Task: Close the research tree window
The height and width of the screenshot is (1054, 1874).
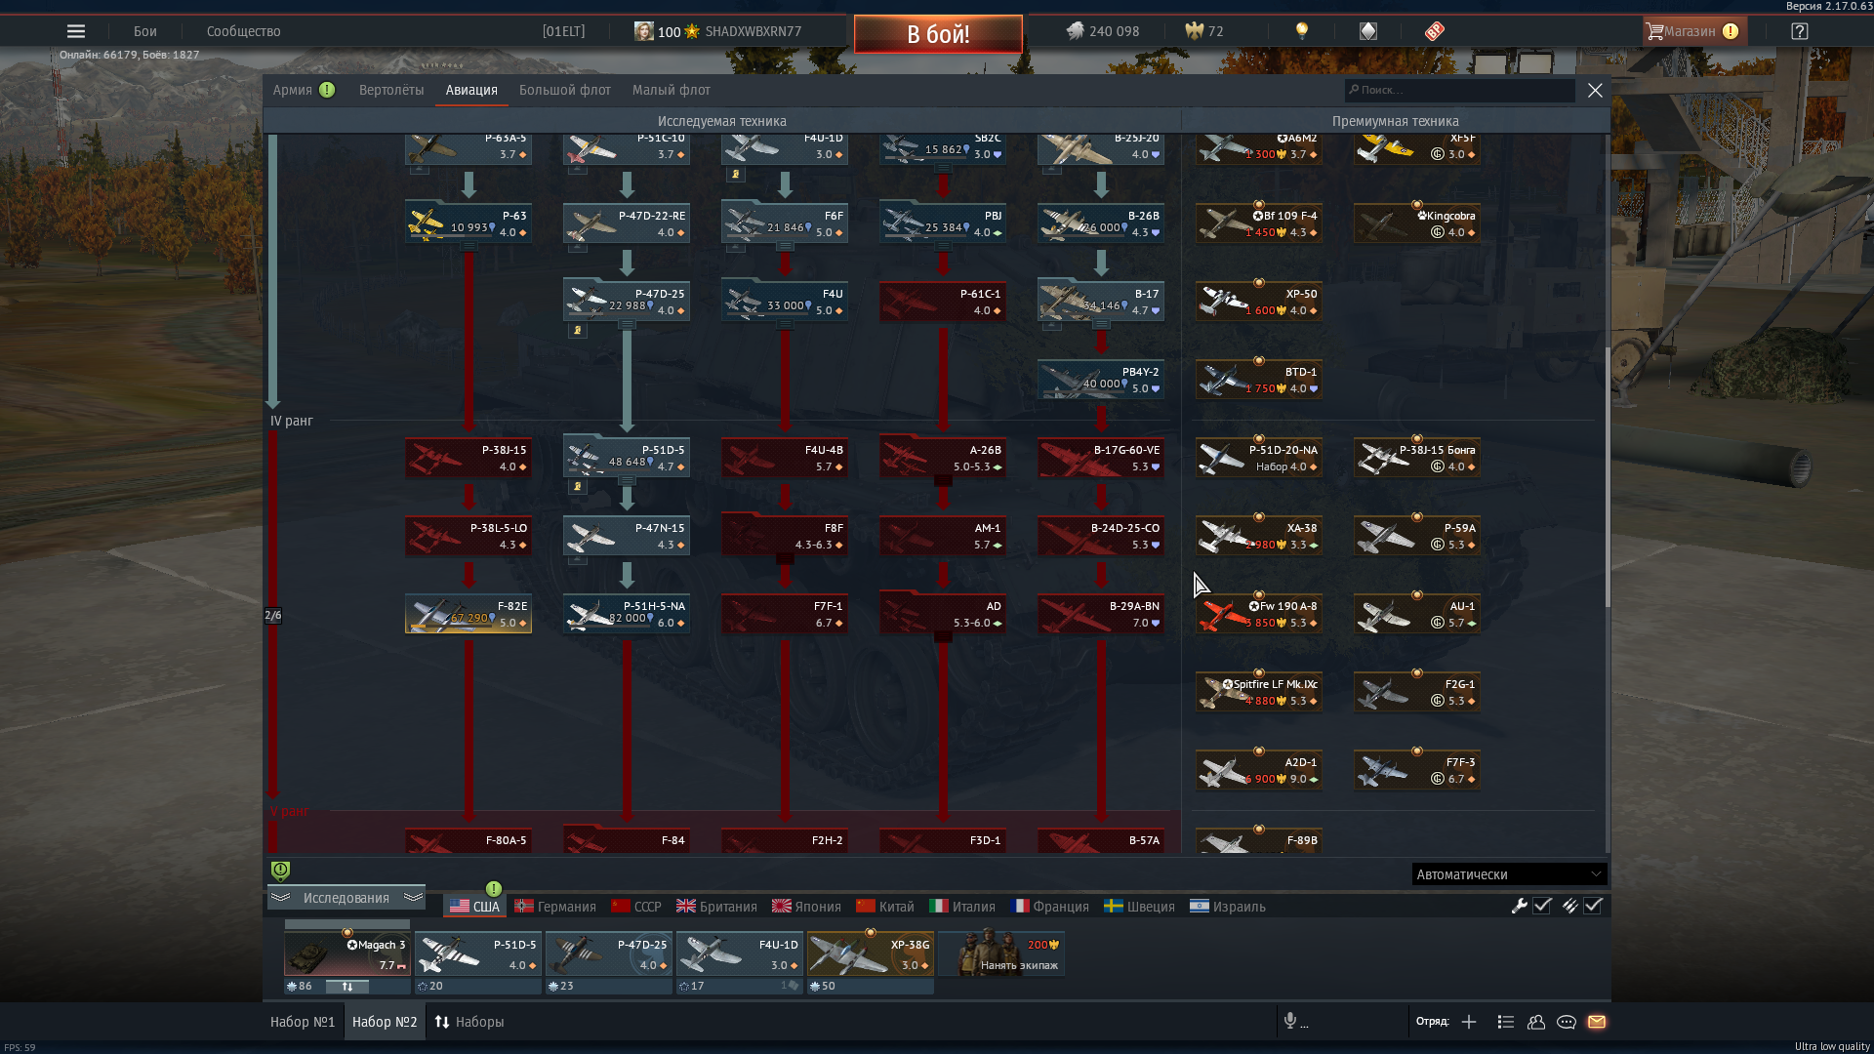Action: click(1595, 90)
